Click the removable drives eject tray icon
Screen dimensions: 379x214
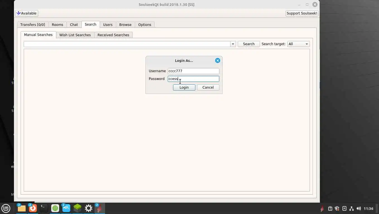(x=344, y=208)
